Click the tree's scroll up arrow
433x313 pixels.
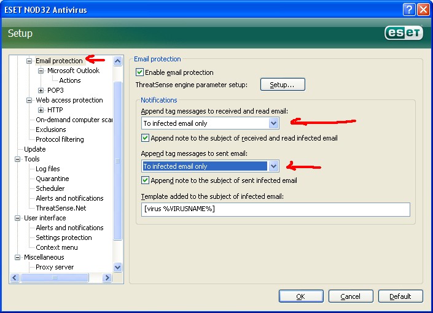[118, 61]
